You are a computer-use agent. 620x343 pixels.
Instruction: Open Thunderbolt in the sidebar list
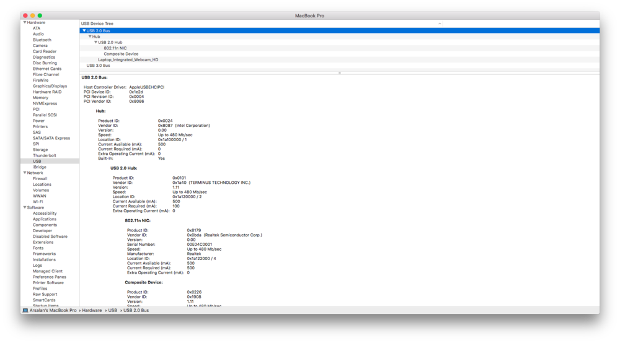(44, 155)
